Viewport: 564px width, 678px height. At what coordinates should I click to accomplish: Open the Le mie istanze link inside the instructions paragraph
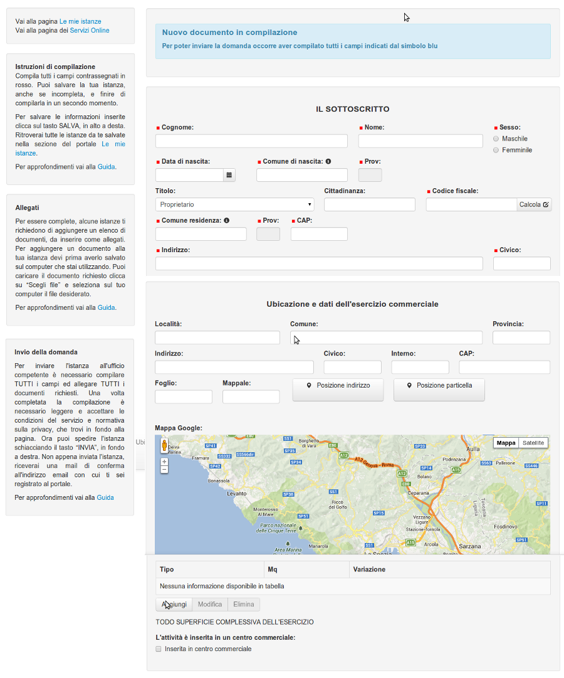point(113,144)
